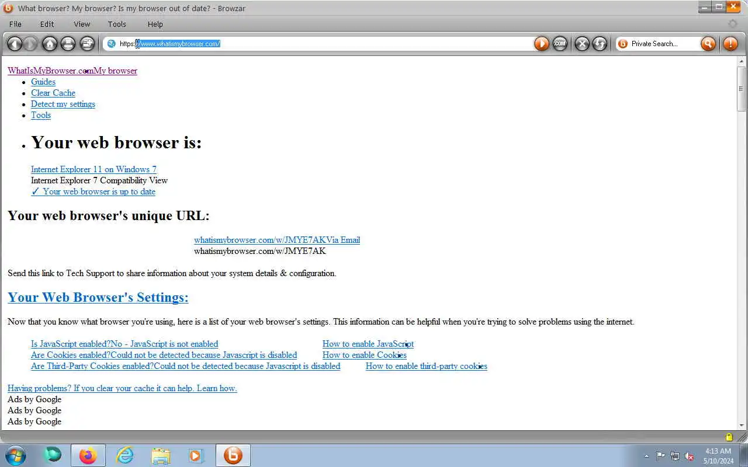Open the Edit menu
The image size is (748, 467).
coord(47,24)
